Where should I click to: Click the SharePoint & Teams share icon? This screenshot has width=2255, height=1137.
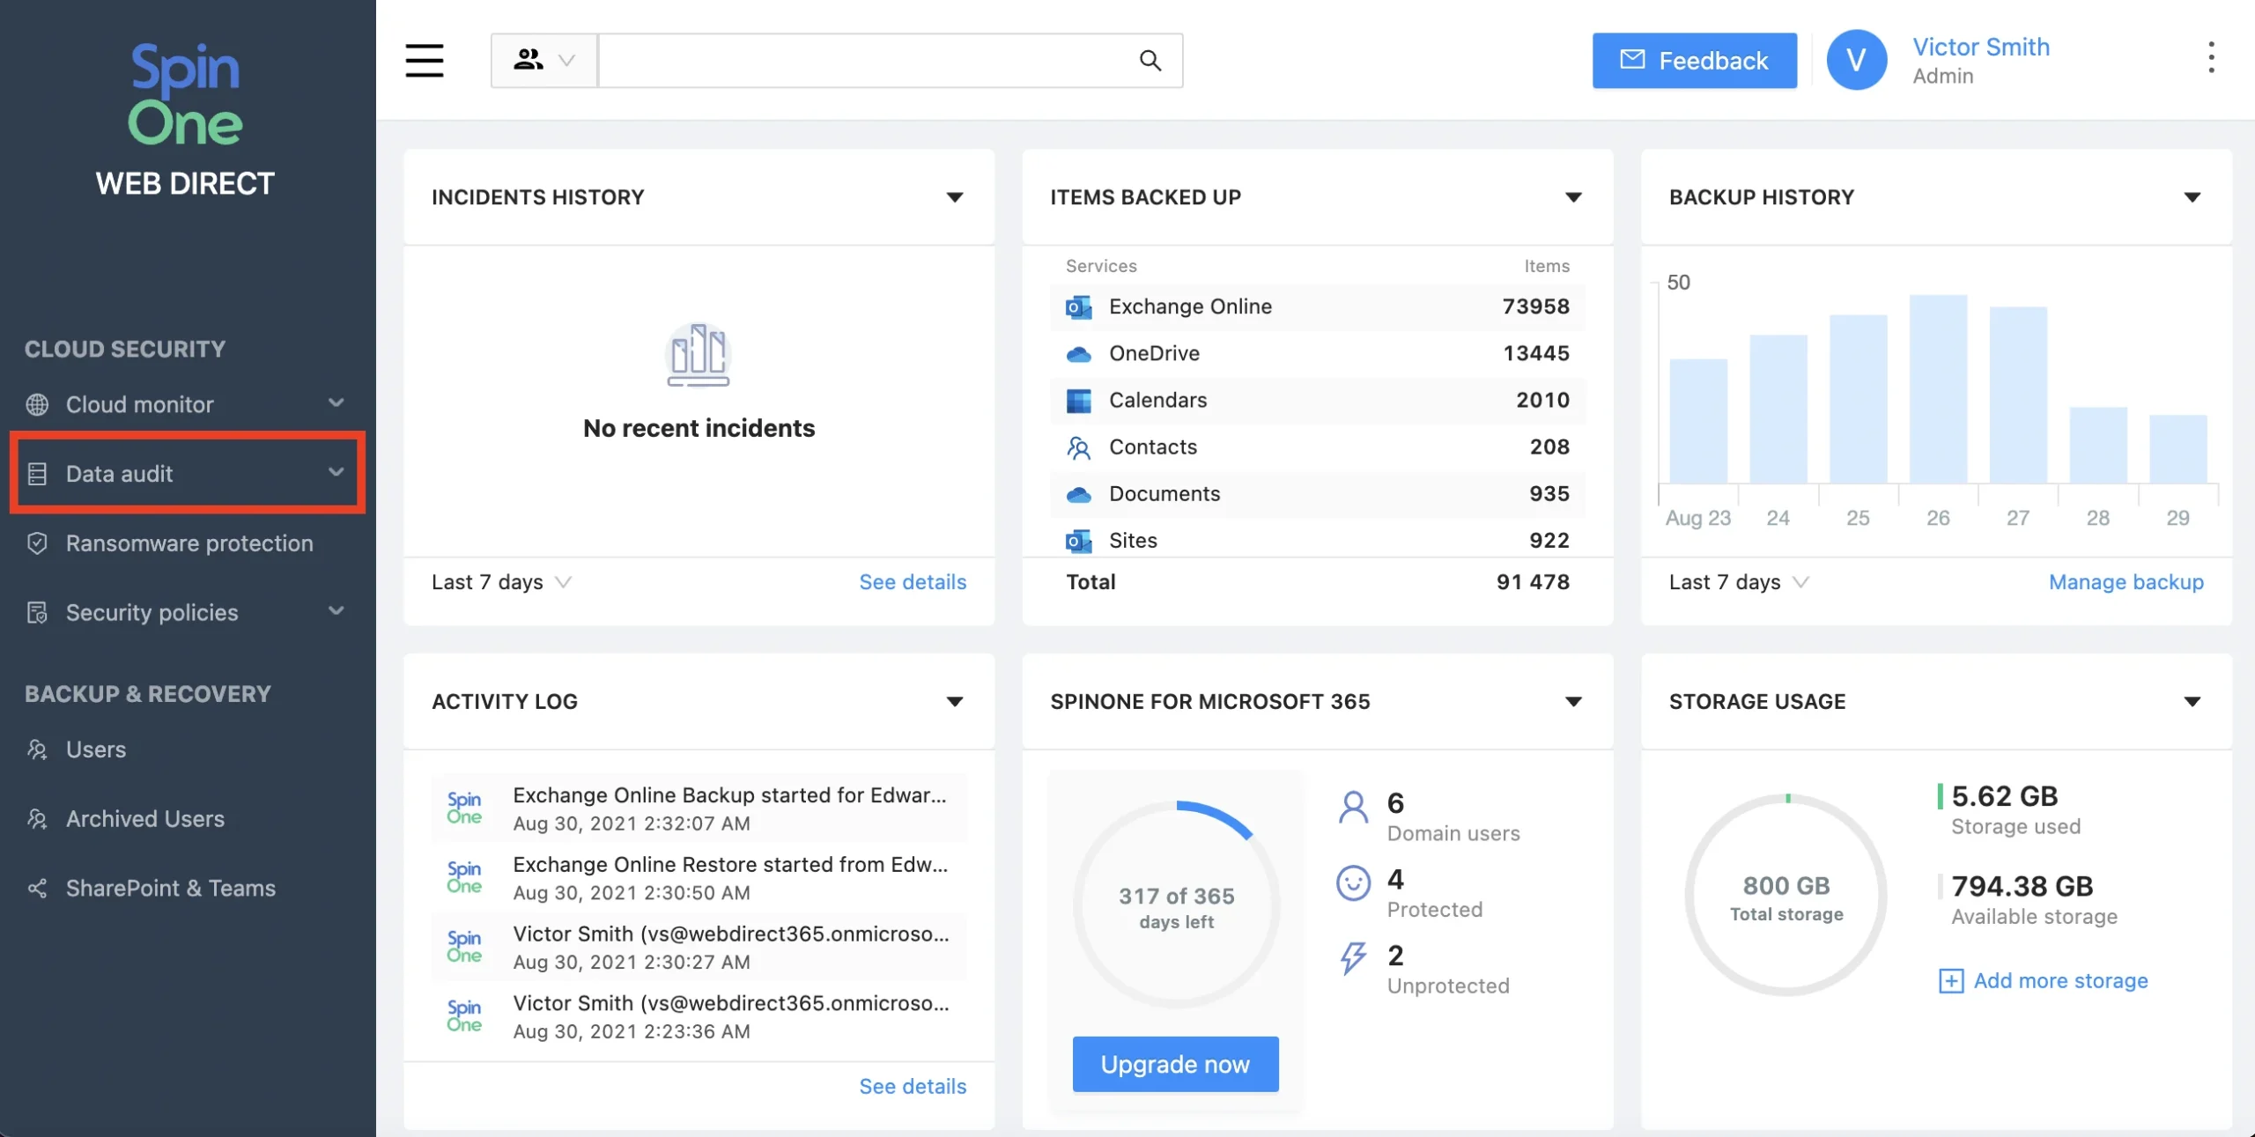point(37,888)
